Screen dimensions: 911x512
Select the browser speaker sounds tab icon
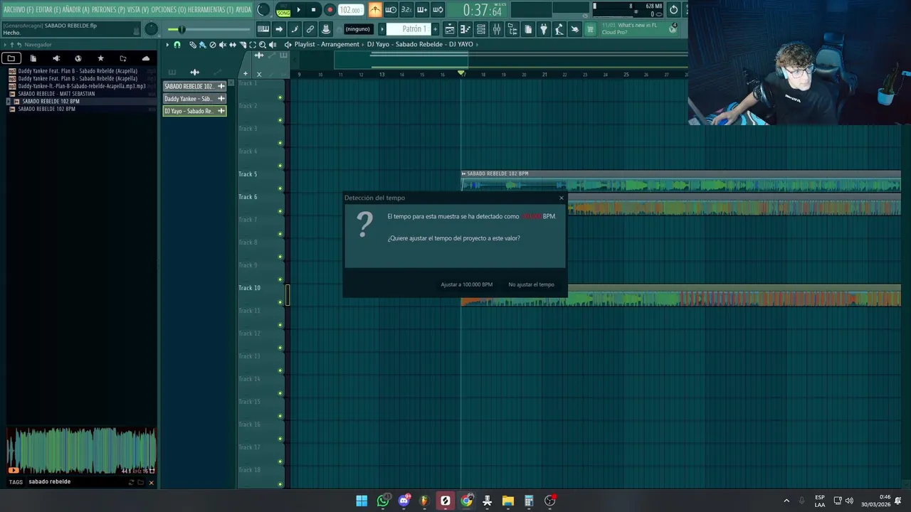56,58
